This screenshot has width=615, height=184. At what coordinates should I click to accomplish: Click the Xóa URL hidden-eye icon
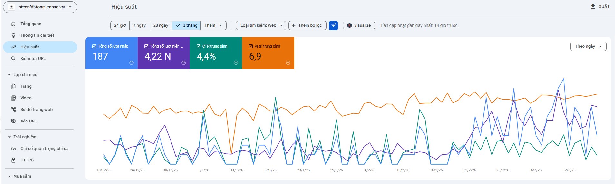coord(13,121)
